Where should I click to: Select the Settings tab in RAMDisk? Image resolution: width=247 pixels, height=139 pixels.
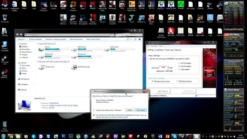[151, 50]
